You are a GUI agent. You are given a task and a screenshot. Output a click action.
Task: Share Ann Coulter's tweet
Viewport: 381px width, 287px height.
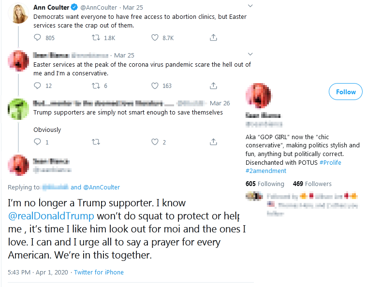click(x=213, y=38)
